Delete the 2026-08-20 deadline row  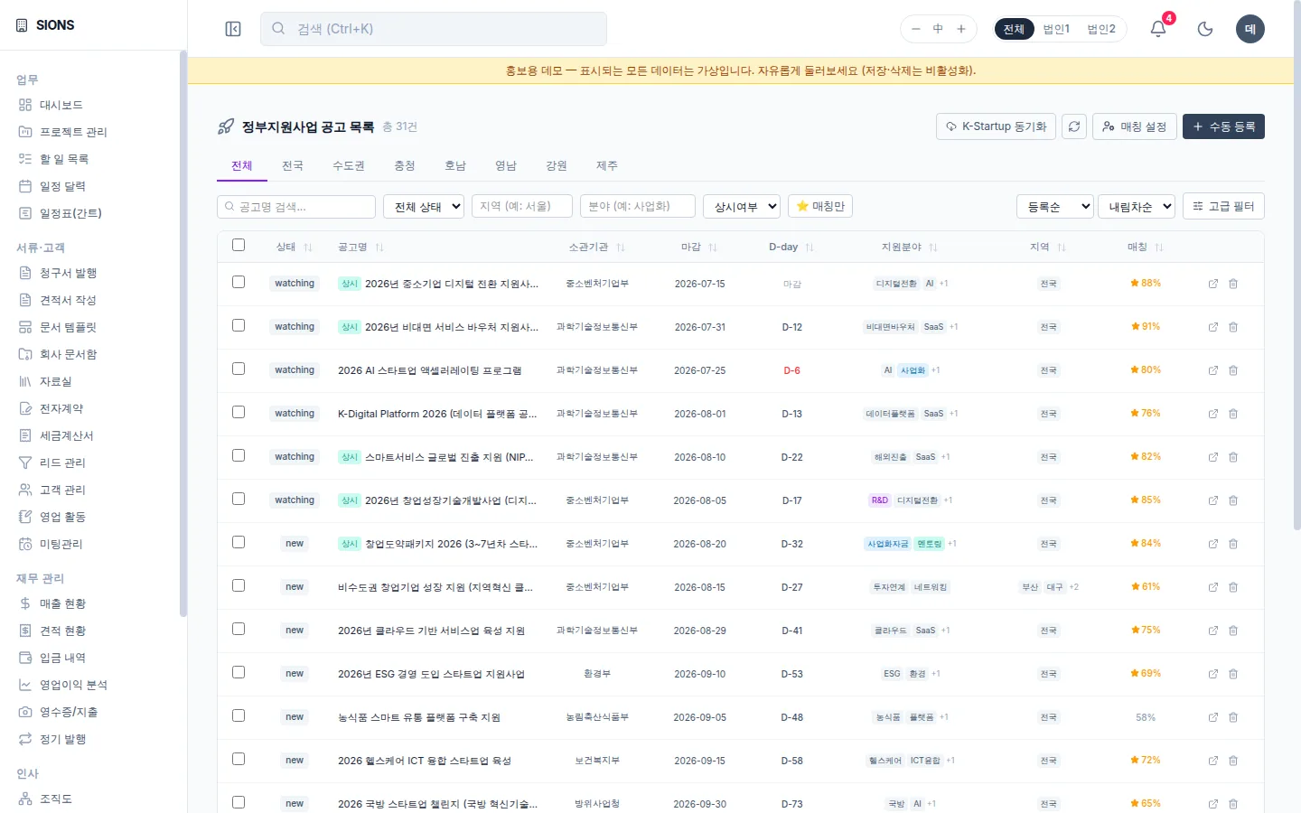[x=1233, y=544]
